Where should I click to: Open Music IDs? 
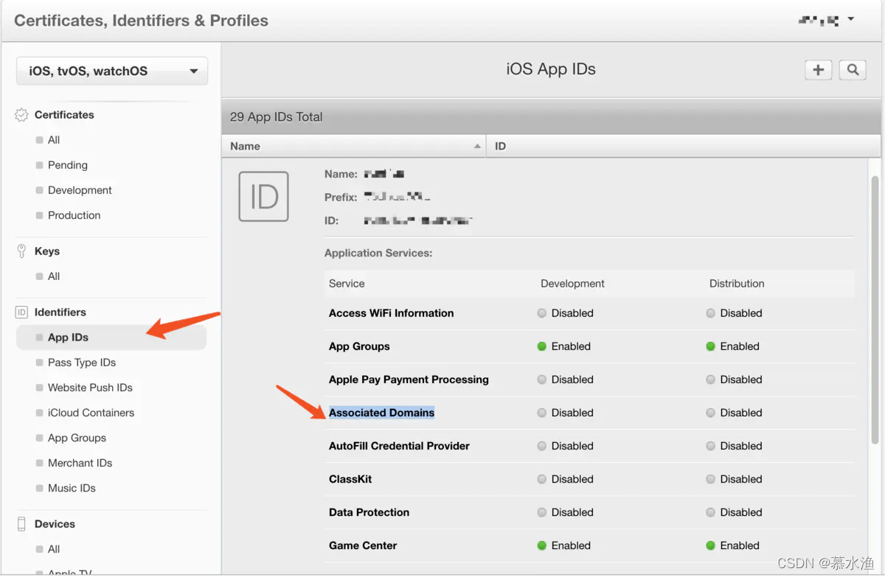coord(72,488)
